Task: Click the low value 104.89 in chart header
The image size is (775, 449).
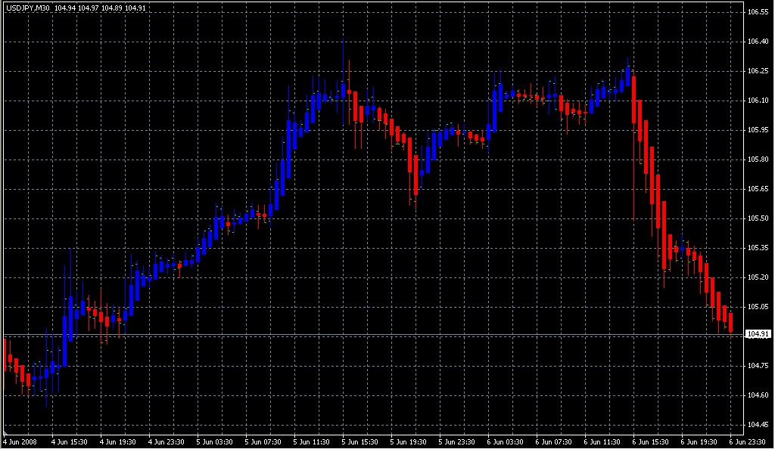Action: [111, 8]
